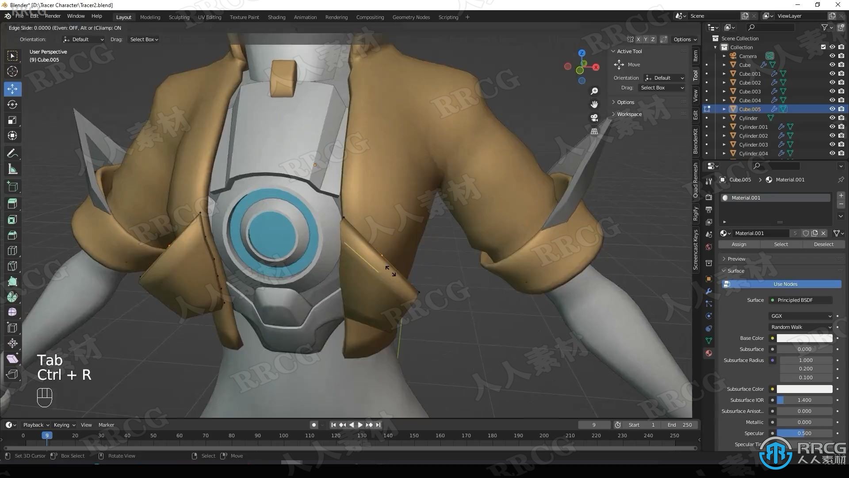The width and height of the screenshot is (849, 478).
Task: Open the GGX distribution dropdown
Action: pyautogui.click(x=801, y=316)
